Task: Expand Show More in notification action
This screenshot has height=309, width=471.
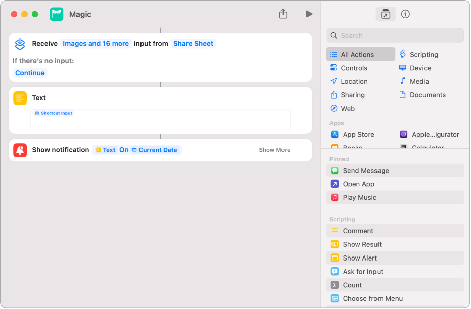Action: click(274, 150)
